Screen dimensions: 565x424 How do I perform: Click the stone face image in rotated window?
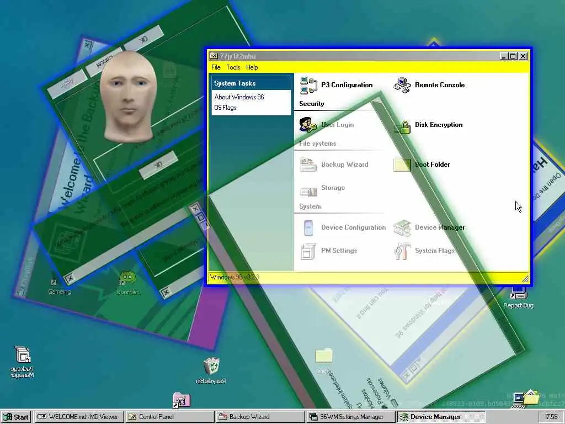(x=128, y=96)
